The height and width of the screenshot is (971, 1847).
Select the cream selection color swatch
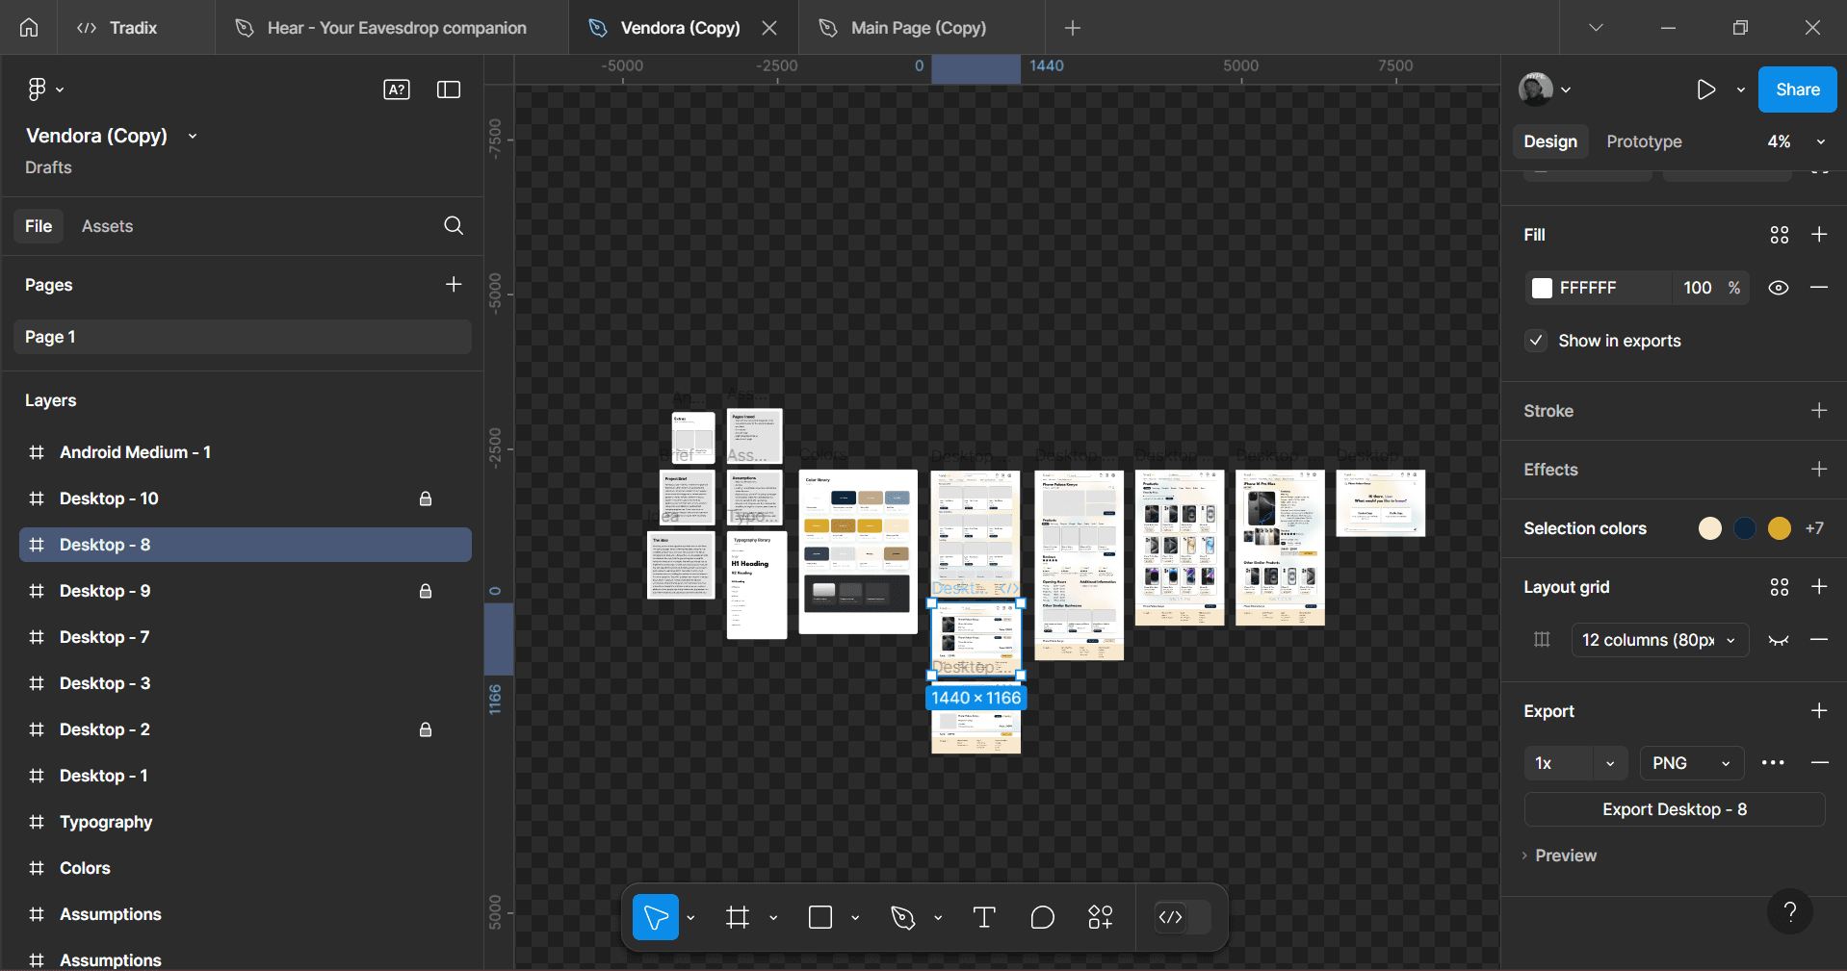point(1710,528)
